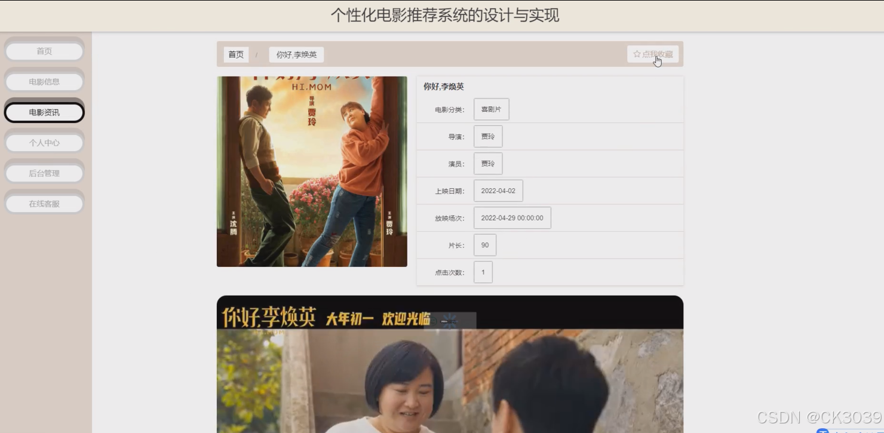Click the Hi, Mom movie poster
Image resolution: width=884 pixels, height=433 pixels.
point(311,171)
